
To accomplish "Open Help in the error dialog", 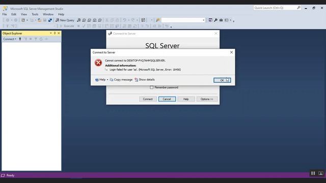I will pos(100,80).
